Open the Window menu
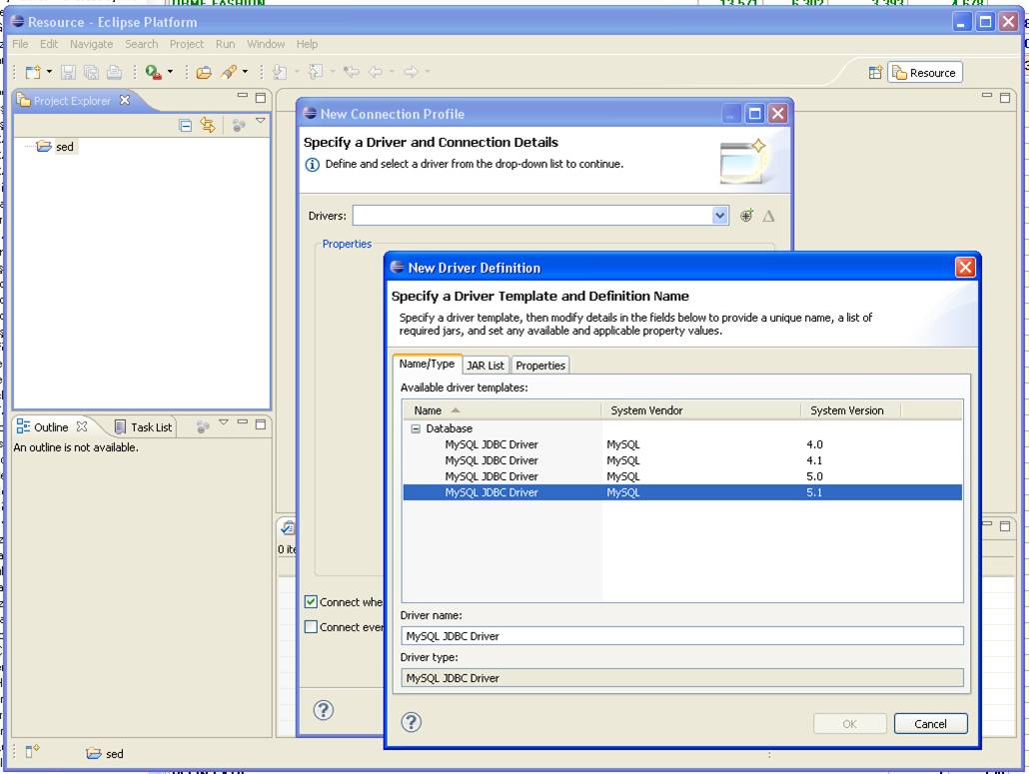Screen dimensions: 1029x774 pyautogui.click(x=266, y=44)
